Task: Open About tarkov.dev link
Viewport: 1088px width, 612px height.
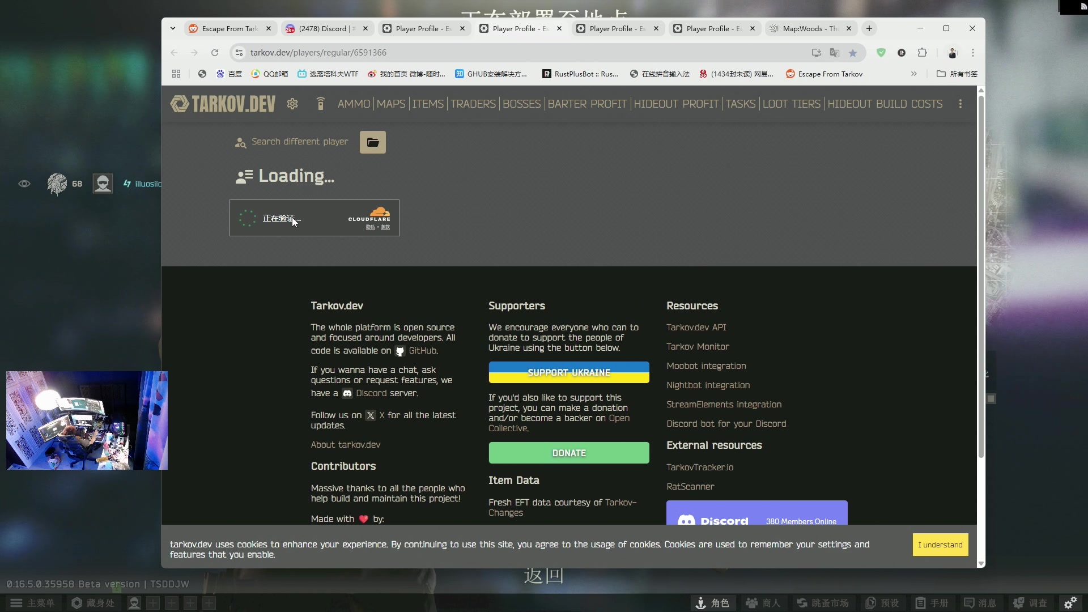Action: (346, 445)
